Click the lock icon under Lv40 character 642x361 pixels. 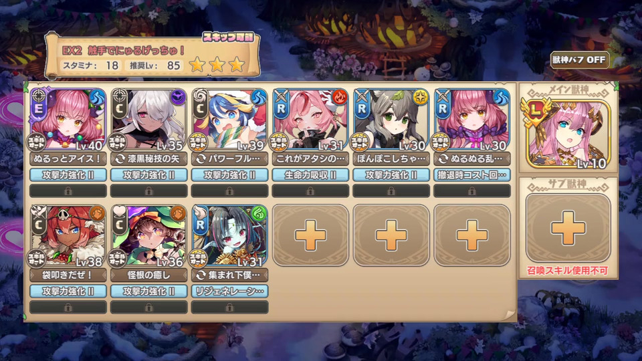point(68,191)
